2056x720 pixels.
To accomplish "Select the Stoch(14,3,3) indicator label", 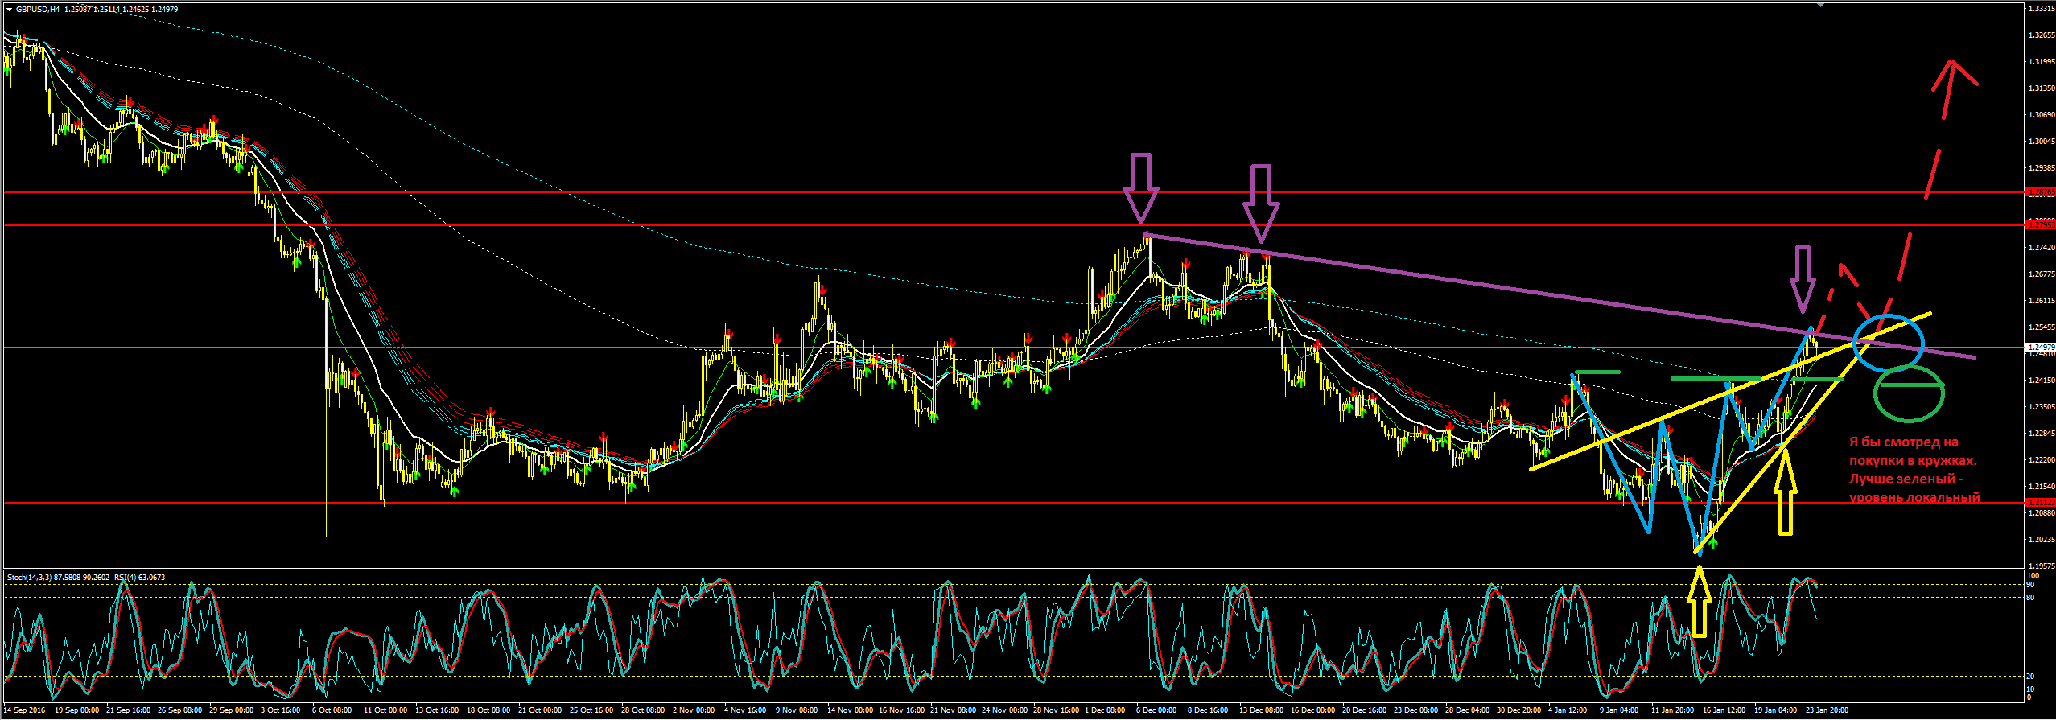I will coord(29,577).
